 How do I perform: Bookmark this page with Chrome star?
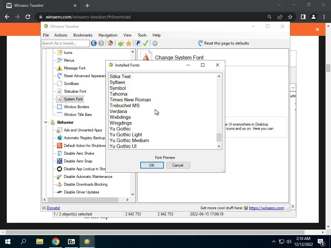tap(290, 17)
